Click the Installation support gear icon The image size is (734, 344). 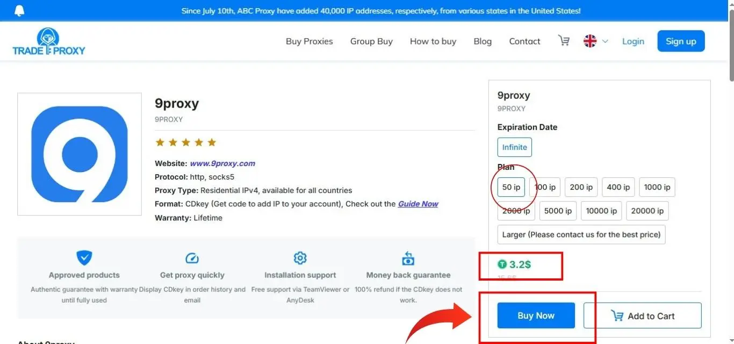(300, 257)
